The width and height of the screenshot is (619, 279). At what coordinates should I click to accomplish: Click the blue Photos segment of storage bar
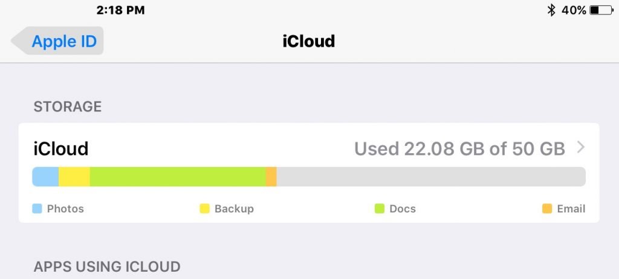45,177
